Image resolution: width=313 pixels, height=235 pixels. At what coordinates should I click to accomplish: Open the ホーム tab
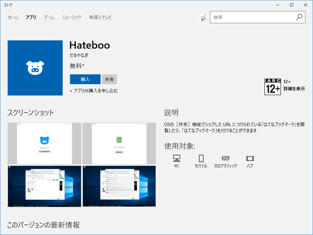click(13, 17)
